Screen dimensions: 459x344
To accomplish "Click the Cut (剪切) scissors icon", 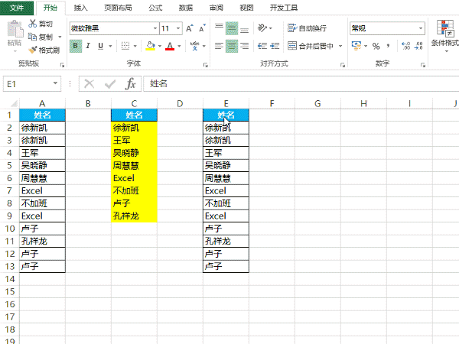I will tap(33, 24).
